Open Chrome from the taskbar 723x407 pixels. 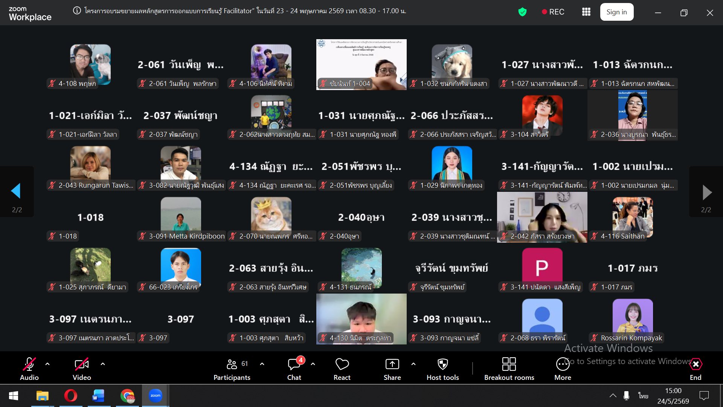(127, 396)
